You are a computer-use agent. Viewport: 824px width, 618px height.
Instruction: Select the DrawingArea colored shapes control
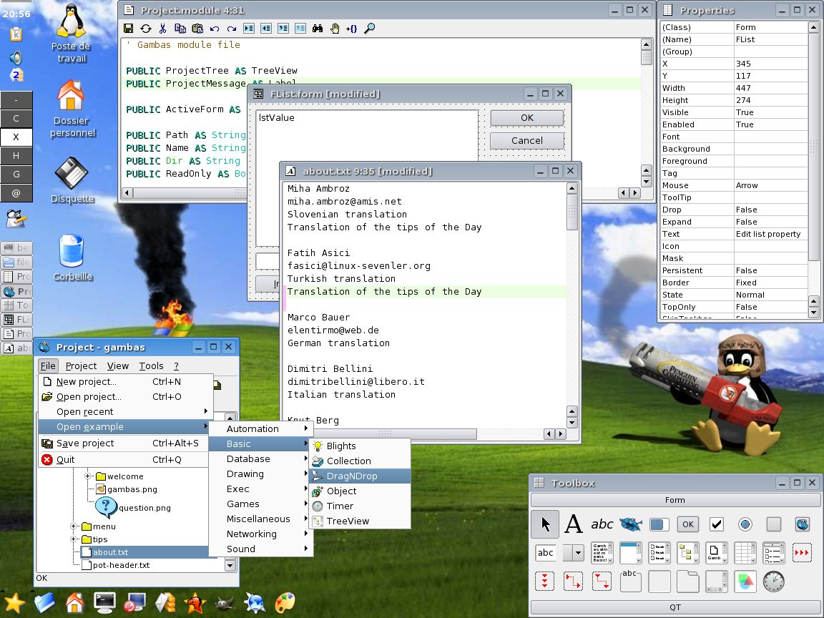click(745, 582)
